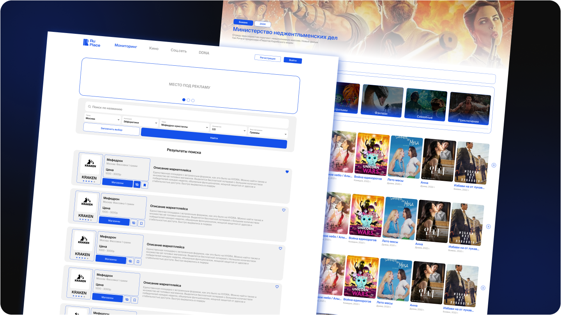Open the DDNA nav tab
This screenshot has width=561, height=315.
(x=204, y=52)
